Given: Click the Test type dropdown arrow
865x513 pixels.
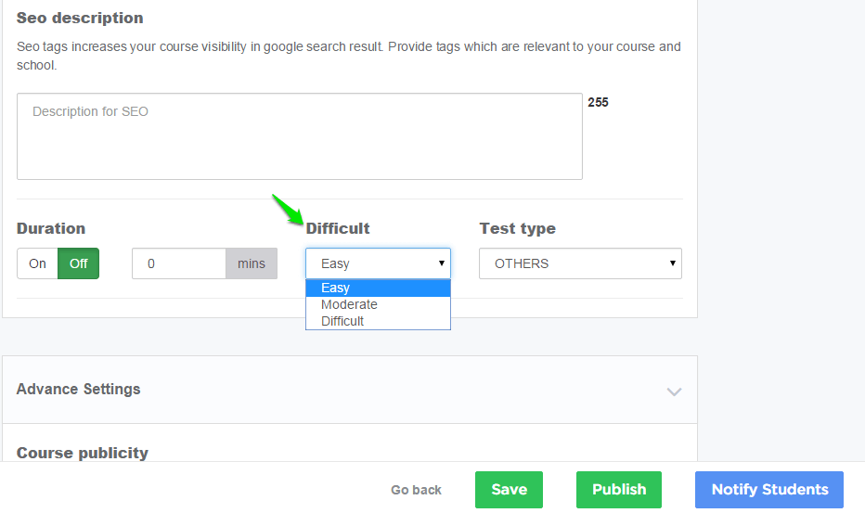Looking at the screenshot, I should 673,263.
